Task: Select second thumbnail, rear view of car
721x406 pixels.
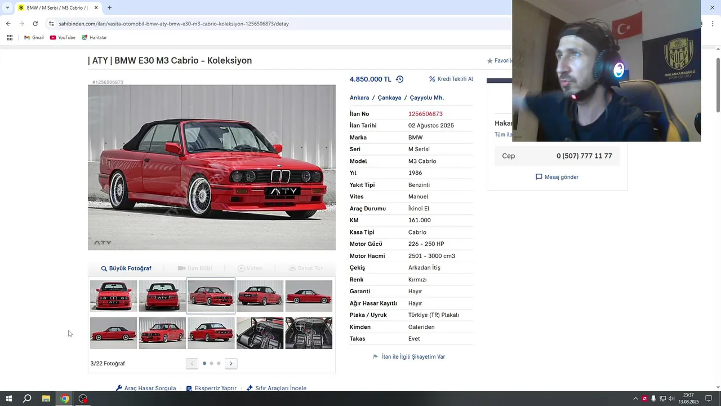Action: pyautogui.click(x=162, y=296)
